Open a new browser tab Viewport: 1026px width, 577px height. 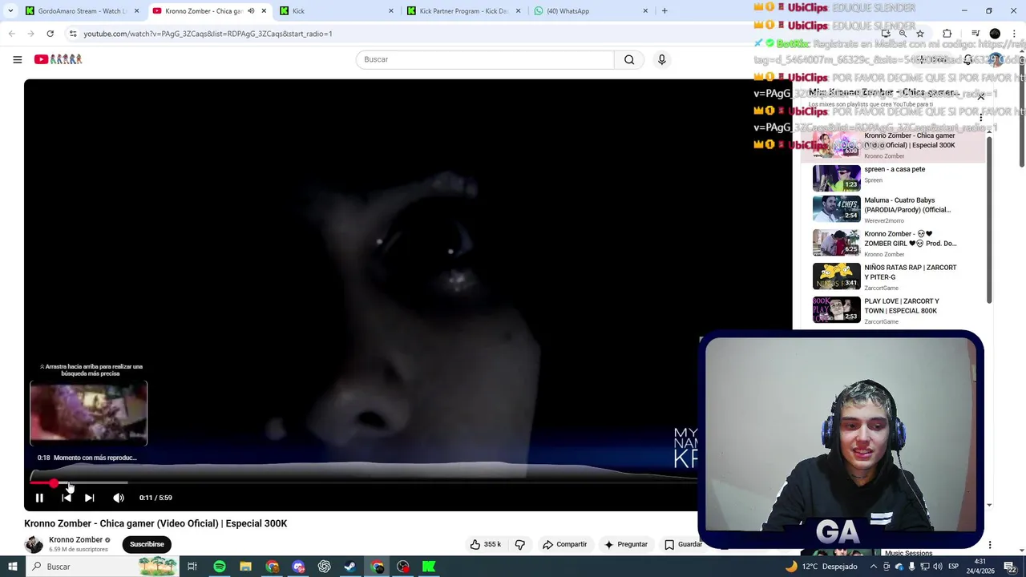coord(664,10)
